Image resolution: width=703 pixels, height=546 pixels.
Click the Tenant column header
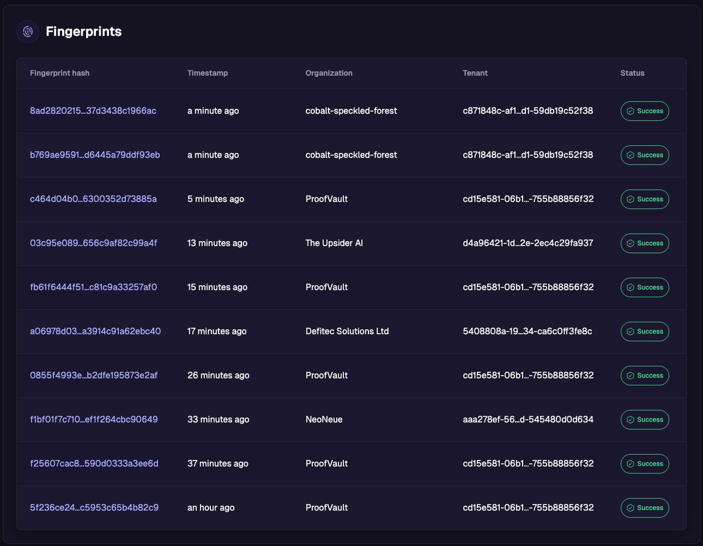(x=475, y=73)
